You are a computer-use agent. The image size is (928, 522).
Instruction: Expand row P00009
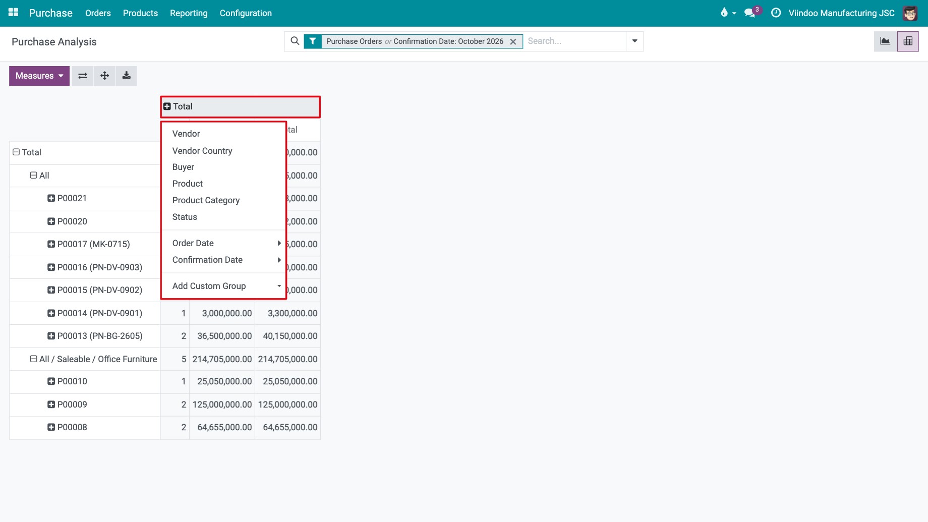(x=51, y=404)
